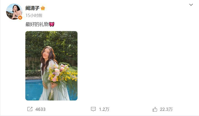The image size is (199, 116).
Task: Click the crown membership icon beside username
Action: click(43, 8)
